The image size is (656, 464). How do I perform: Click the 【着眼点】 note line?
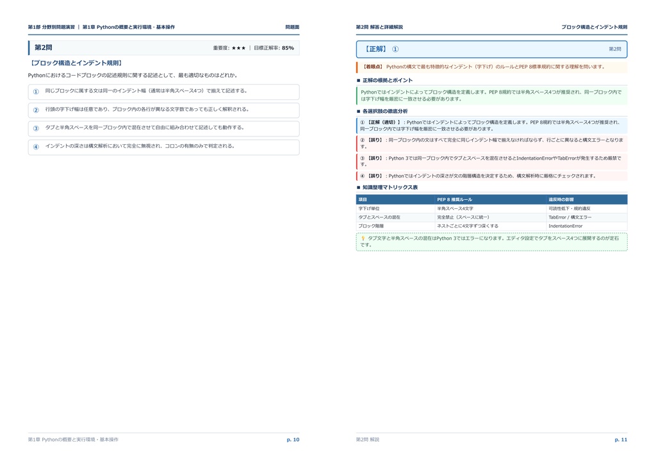point(491,67)
